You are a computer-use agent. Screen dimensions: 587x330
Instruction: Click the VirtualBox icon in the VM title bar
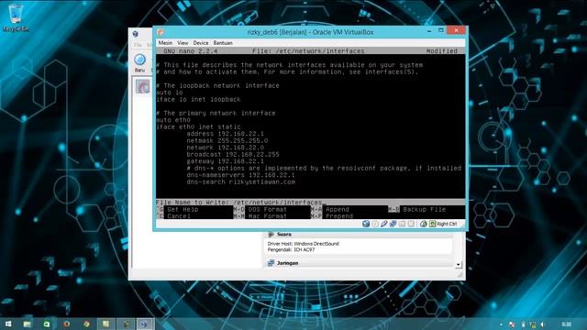click(x=161, y=32)
